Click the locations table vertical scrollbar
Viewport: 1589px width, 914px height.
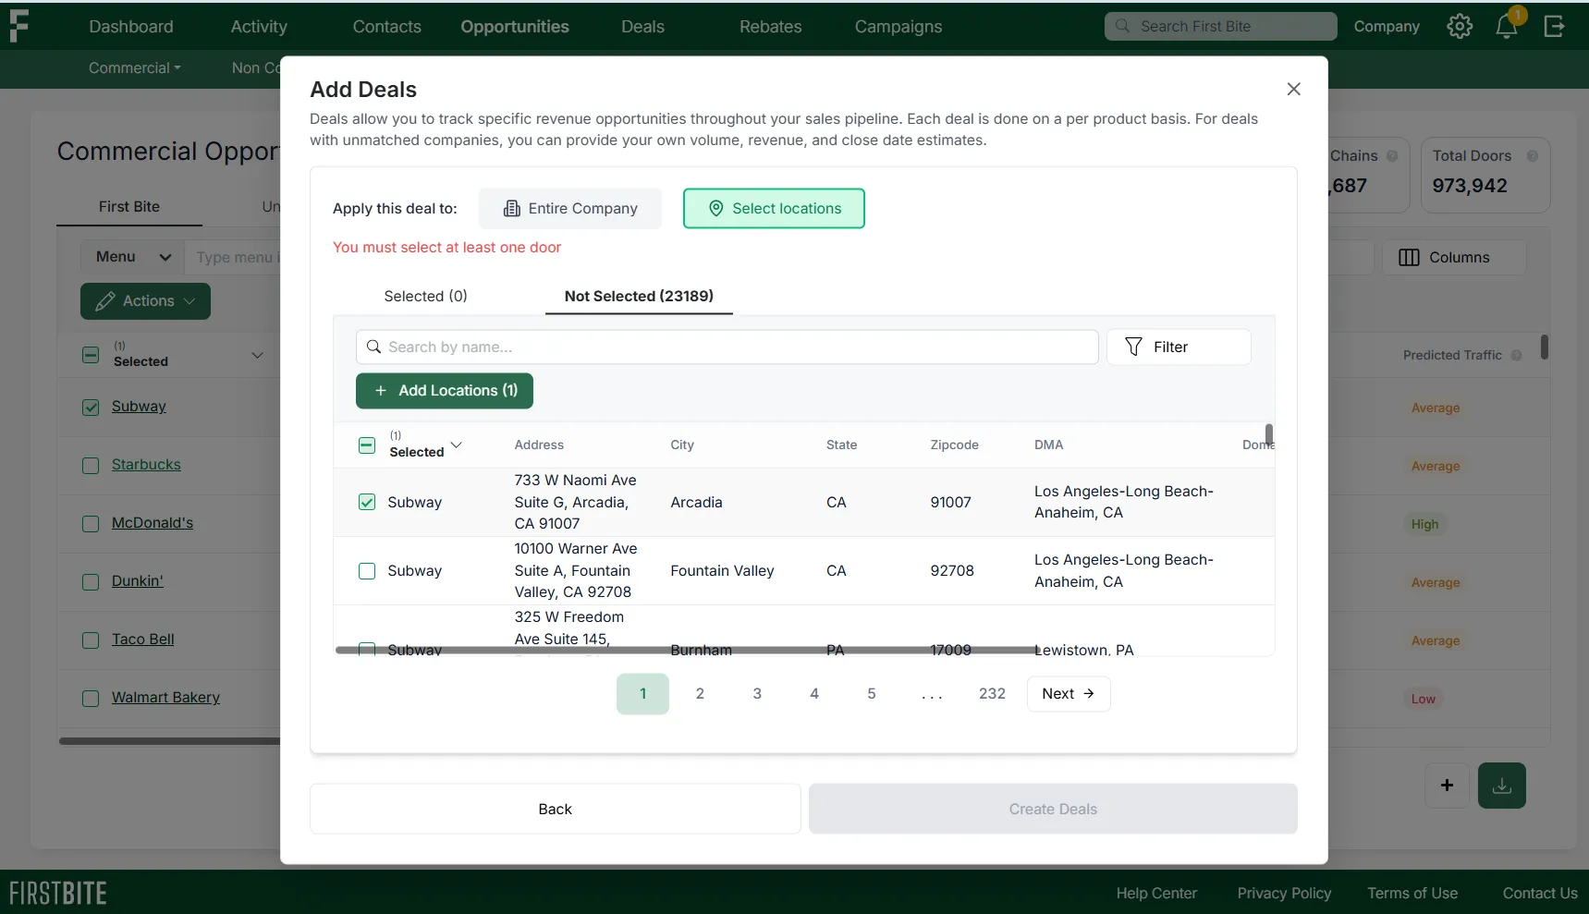point(1269,434)
